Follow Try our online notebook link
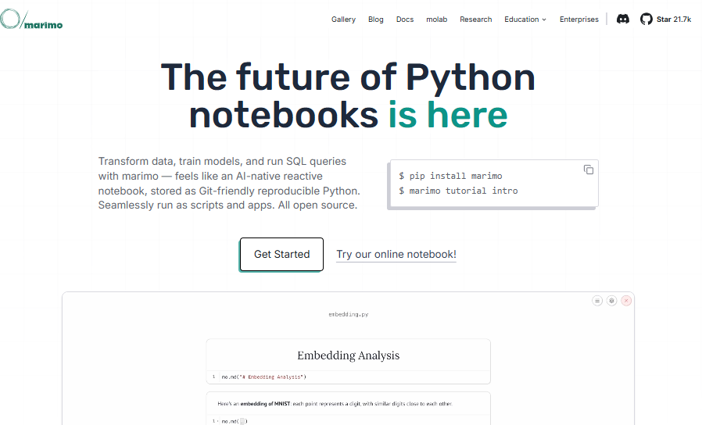The height and width of the screenshot is (425, 702). (396, 254)
